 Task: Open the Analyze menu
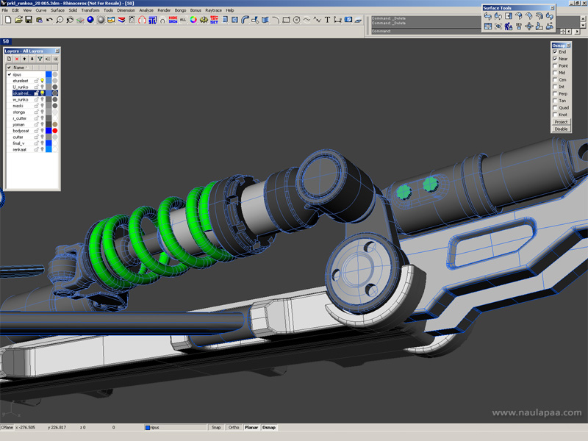point(146,10)
